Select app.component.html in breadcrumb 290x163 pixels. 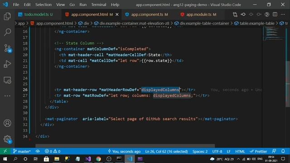tap(54, 23)
